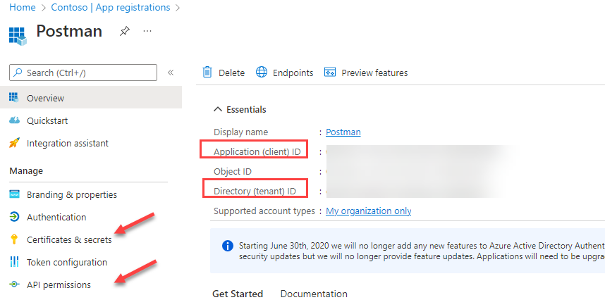Collapse the Essentials section

coord(218,109)
